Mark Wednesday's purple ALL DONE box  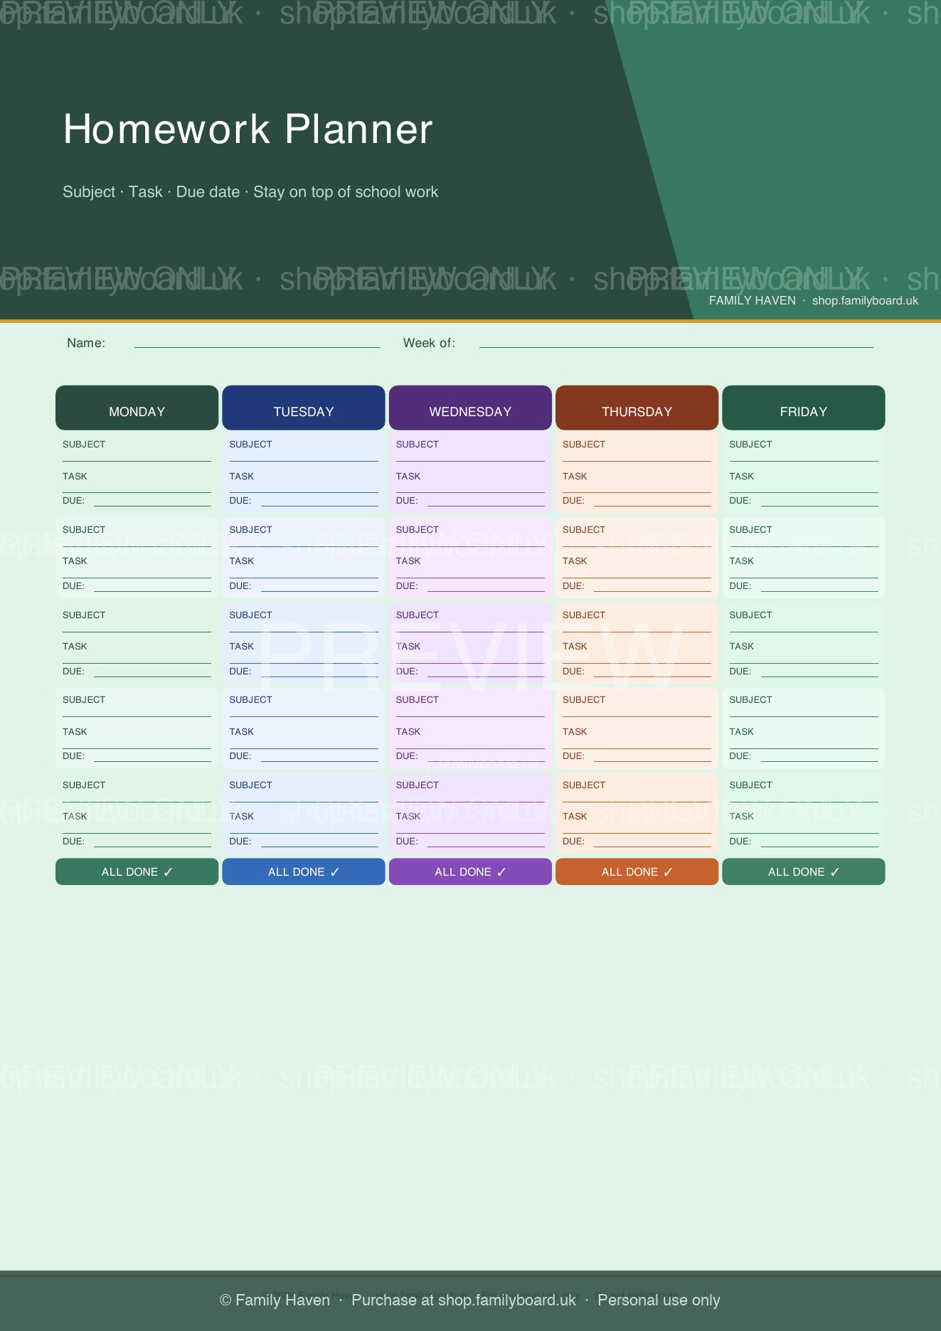(x=470, y=871)
